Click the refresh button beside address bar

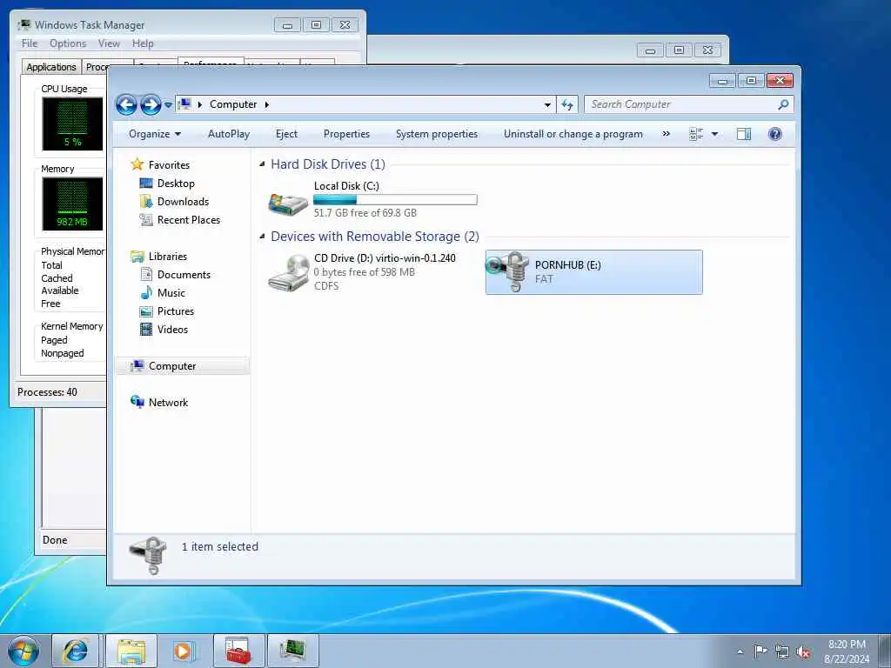(x=567, y=104)
